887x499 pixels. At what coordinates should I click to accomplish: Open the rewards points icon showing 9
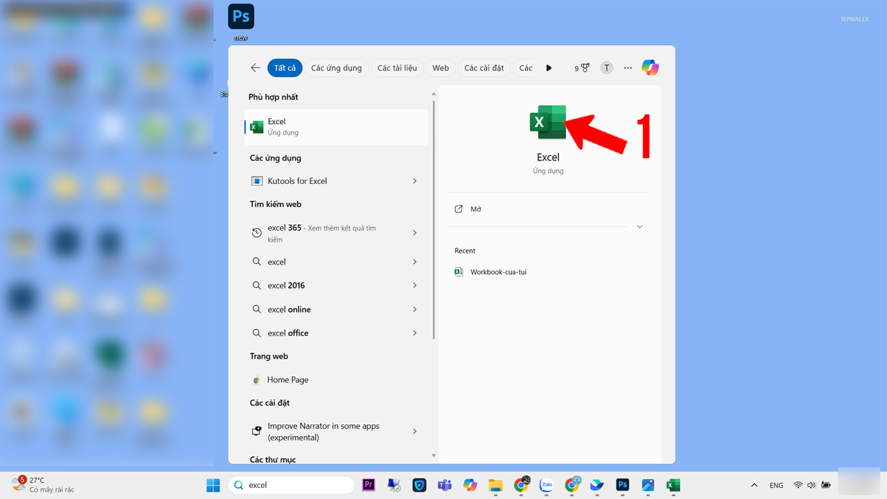[x=582, y=68]
